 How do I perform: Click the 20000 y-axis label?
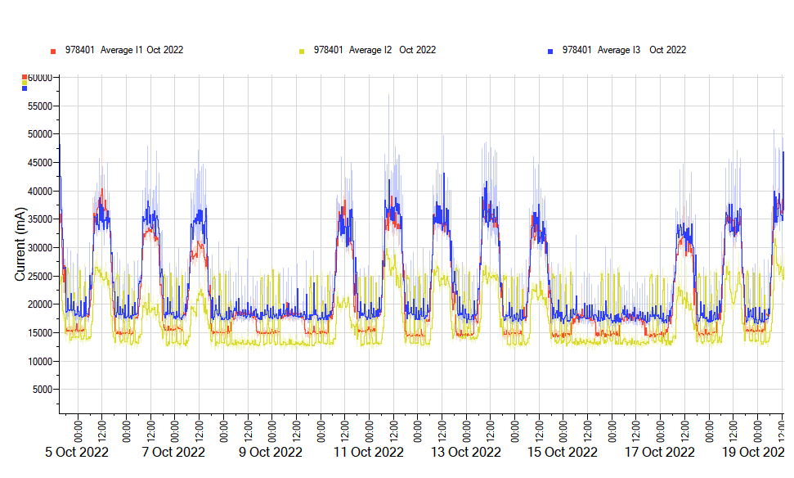[x=40, y=304]
